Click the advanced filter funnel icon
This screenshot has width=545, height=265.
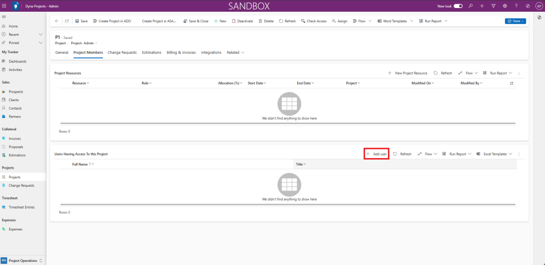point(493,6)
